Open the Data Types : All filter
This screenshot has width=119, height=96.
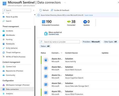coord(110,42)
